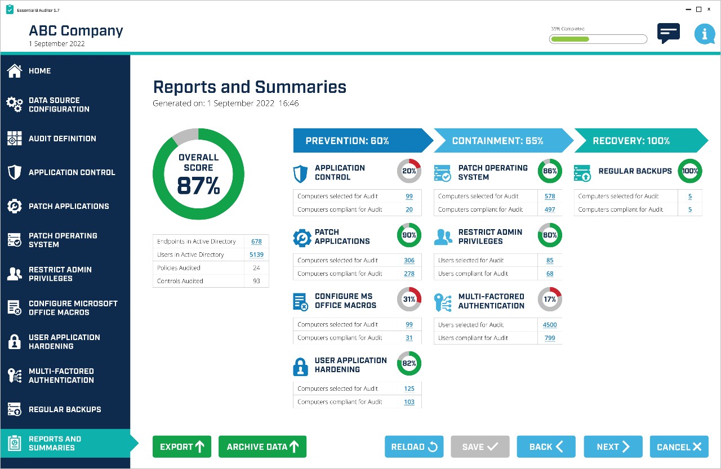Click the Reload button

coord(414,446)
